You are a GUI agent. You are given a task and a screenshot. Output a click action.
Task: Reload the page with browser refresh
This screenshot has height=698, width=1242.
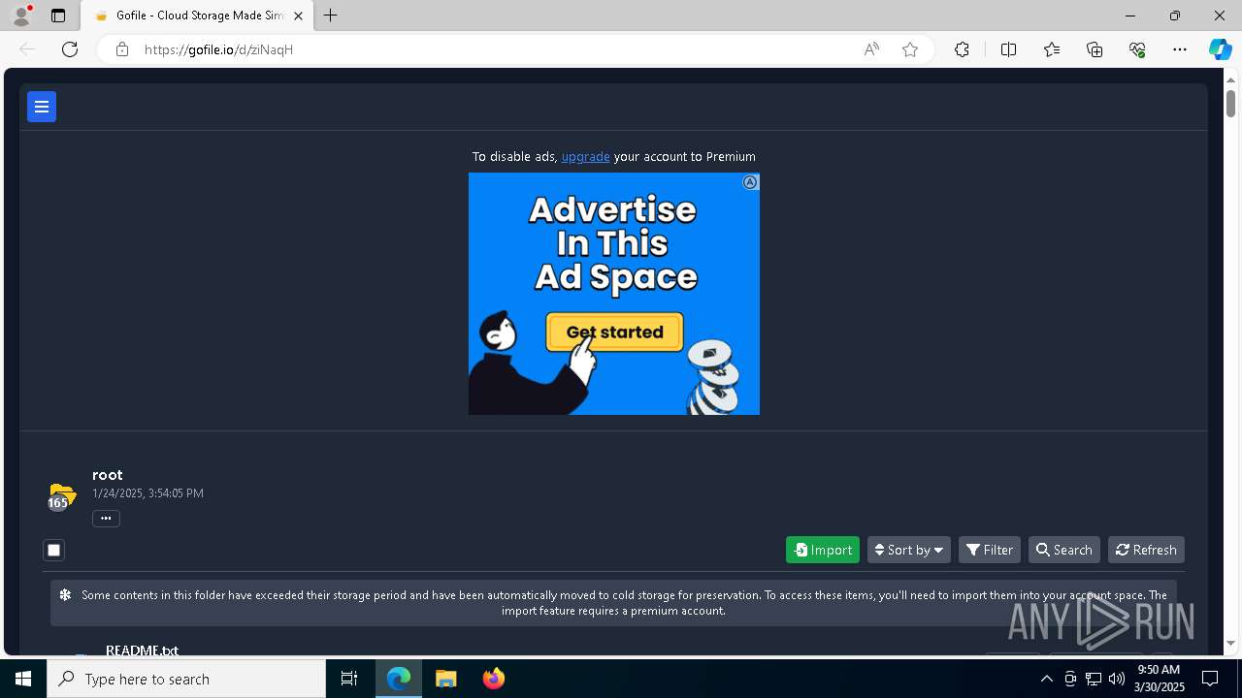pyautogui.click(x=70, y=49)
